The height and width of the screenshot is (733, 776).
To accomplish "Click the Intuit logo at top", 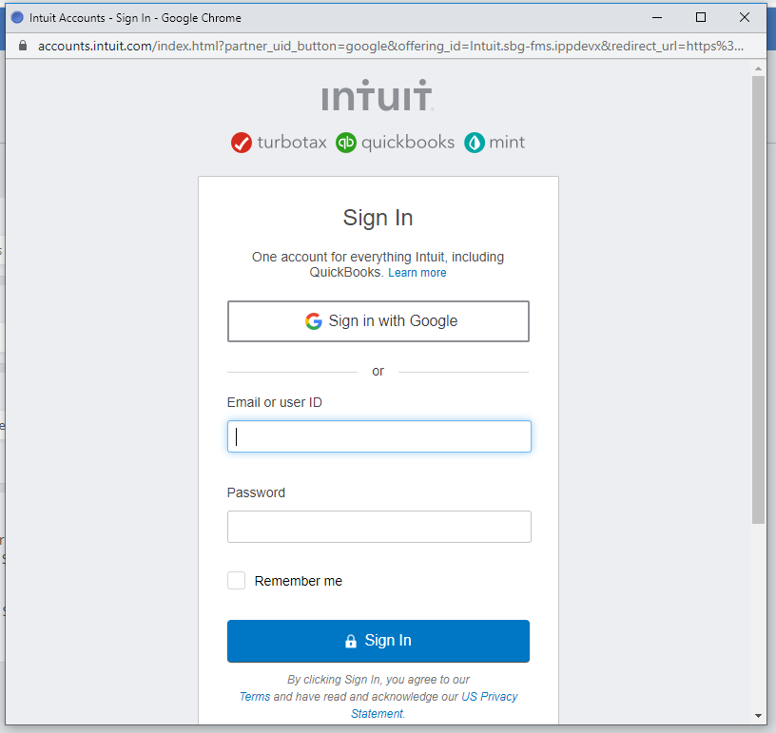I will (378, 98).
